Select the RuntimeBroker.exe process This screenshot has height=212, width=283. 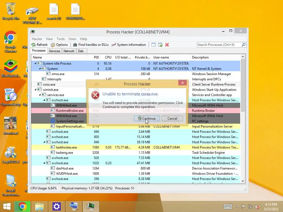coord(135,110)
